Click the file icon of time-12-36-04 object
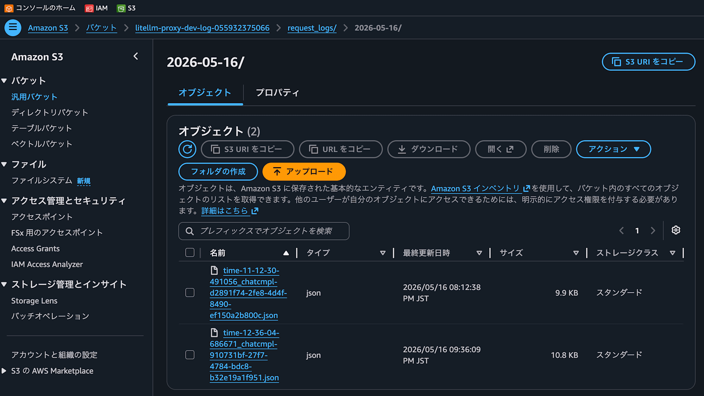The width and height of the screenshot is (704, 396). pos(214,333)
